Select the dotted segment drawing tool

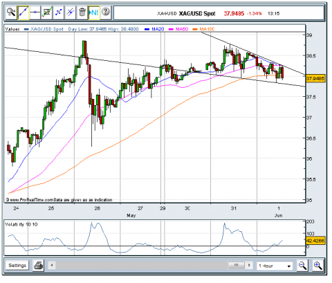click(x=59, y=12)
